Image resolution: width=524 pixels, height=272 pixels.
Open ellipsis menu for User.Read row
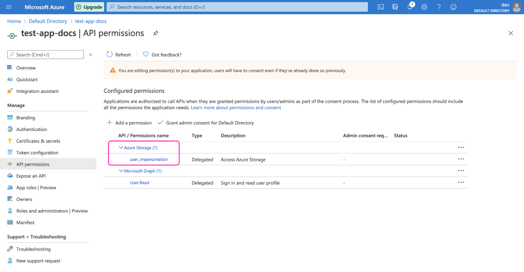[461, 182]
